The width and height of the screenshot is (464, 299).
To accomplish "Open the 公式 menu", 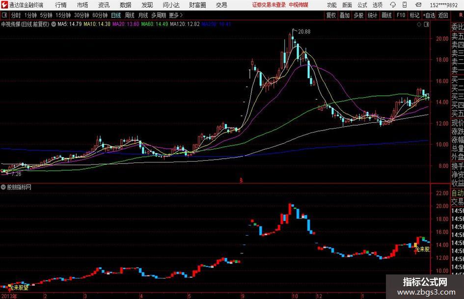I will [362, 5].
